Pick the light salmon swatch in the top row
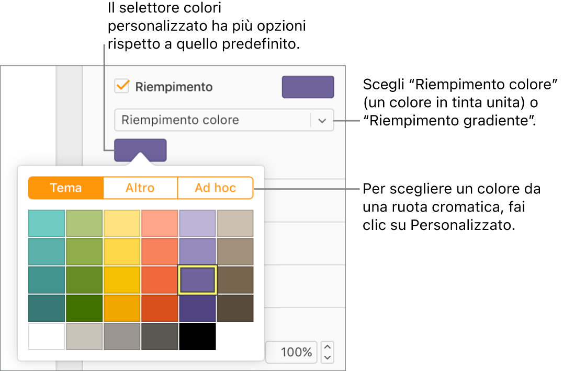The width and height of the screenshot is (563, 371). (x=160, y=224)
